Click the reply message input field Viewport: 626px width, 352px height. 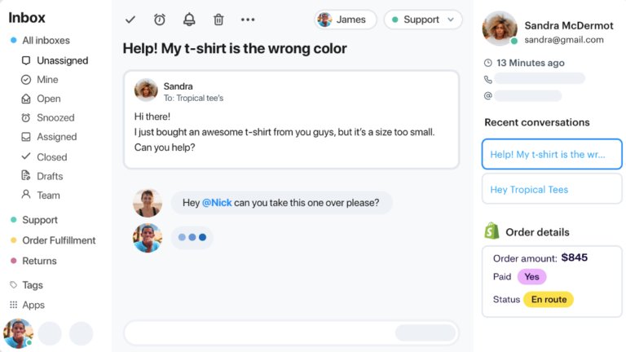tap(292, 332)
